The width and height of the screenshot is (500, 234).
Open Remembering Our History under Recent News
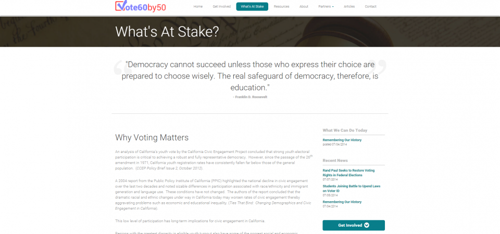342,202
